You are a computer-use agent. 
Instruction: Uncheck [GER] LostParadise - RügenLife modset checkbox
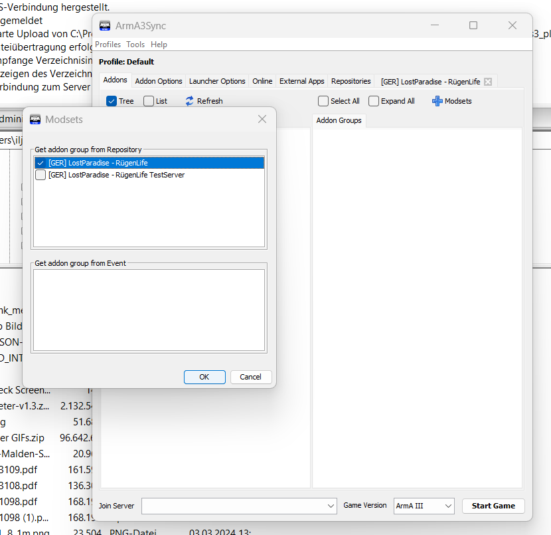(40, 163)
